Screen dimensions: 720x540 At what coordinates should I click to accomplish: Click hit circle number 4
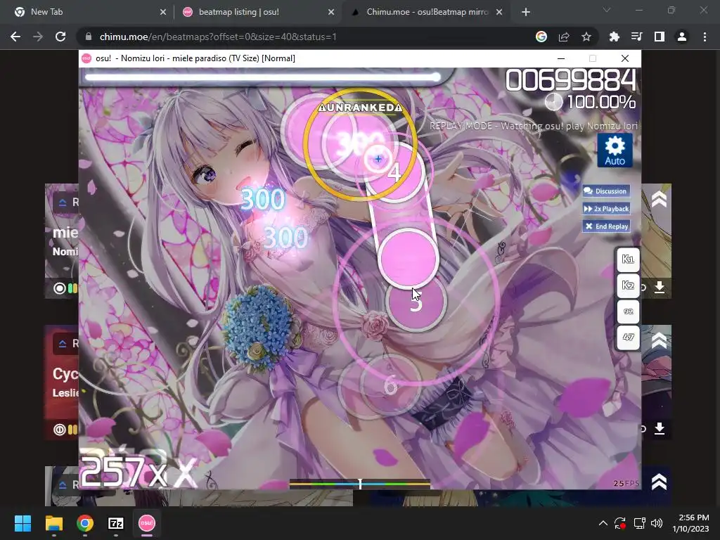(394, 172)
